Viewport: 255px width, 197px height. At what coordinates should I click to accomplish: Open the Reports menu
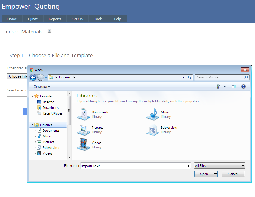(55, 19)
